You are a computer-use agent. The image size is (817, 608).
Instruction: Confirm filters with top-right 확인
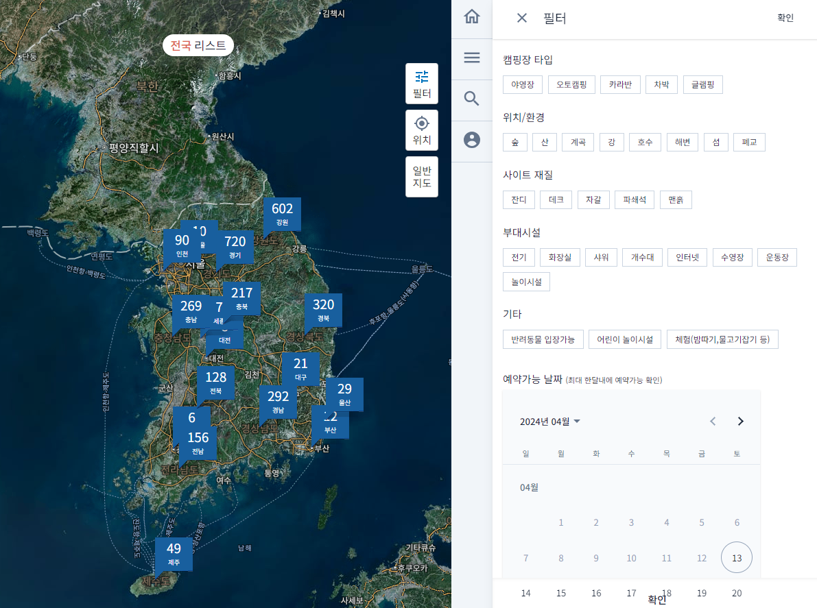click(x=785, y=18)
